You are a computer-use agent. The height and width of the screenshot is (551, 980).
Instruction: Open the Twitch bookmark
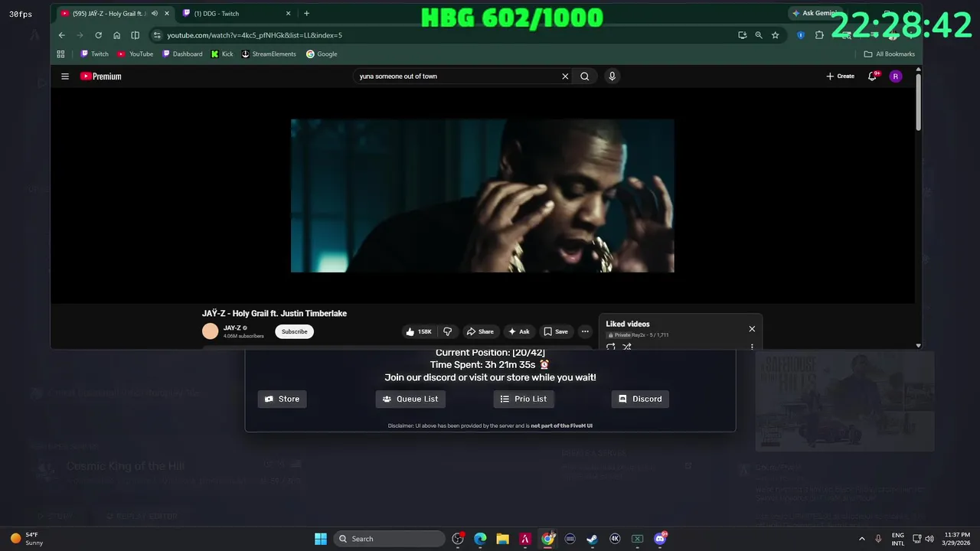coord(94,54)
